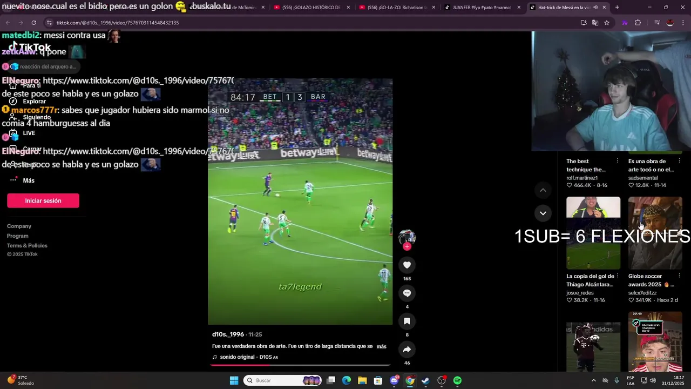The height and width of the screenshot is (389, 691).
Task: Go to next video with down chevron
Action: 543,213
